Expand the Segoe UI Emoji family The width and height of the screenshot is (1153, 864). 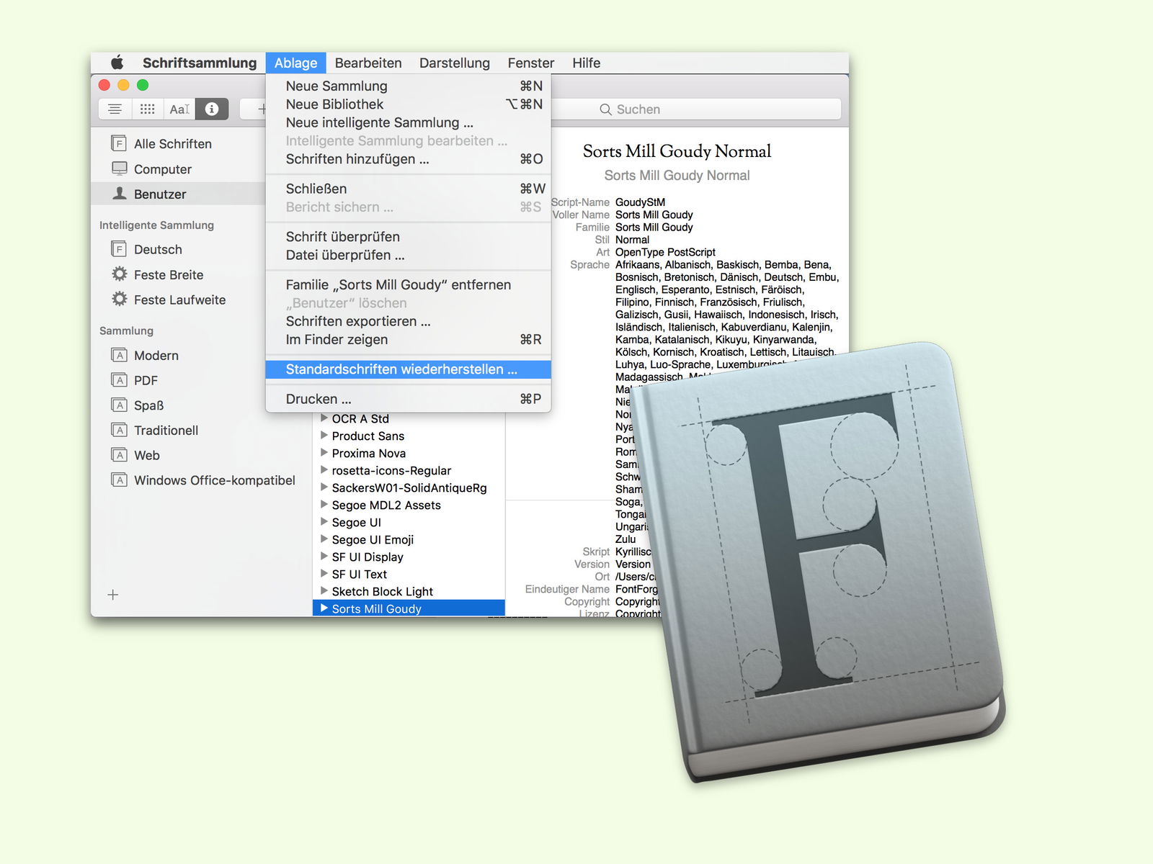324,539
